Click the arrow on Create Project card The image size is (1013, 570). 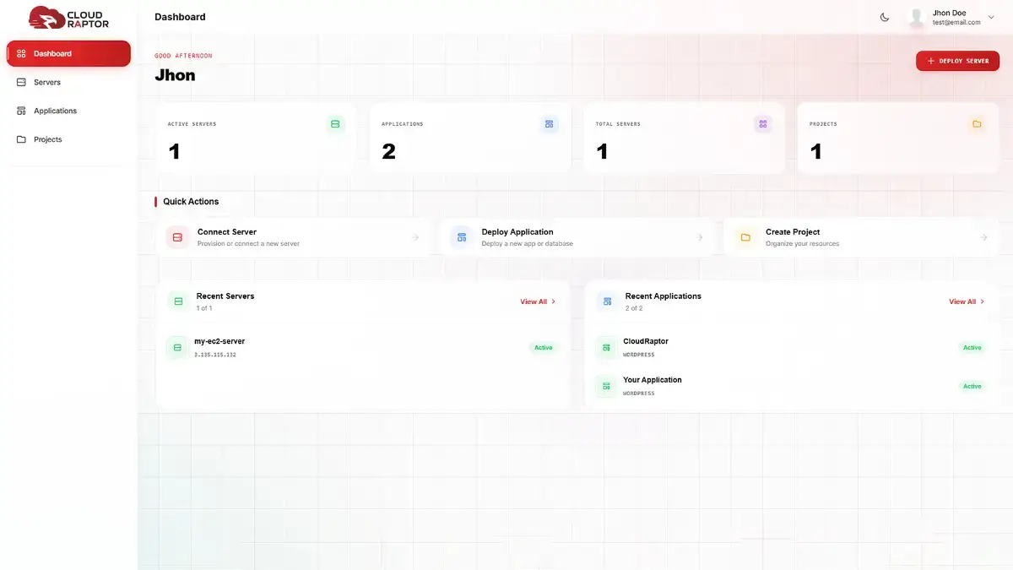[x=983, y=238]
